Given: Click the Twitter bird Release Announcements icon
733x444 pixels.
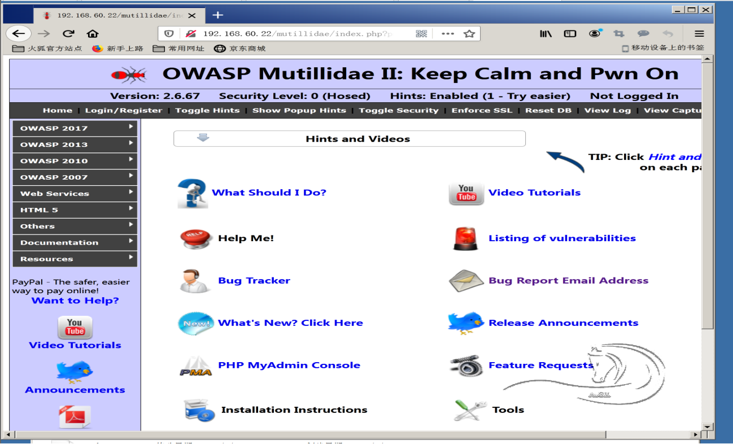Looking at the screenshot, I should (x=466, y=323).
